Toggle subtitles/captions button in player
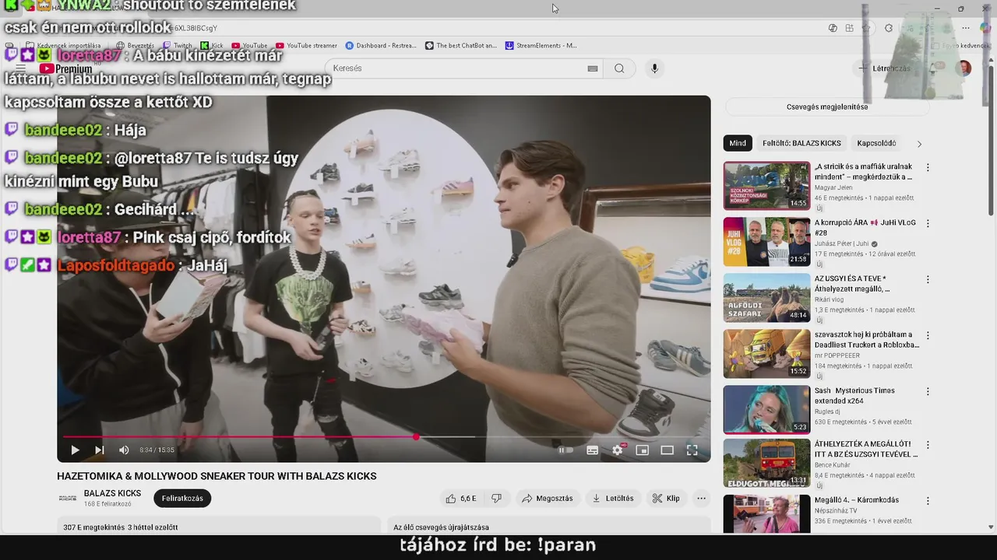This screenshot has width=997, height=560. click(592, 450)
